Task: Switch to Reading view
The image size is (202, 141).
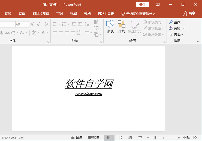Action: click(130, 138)
